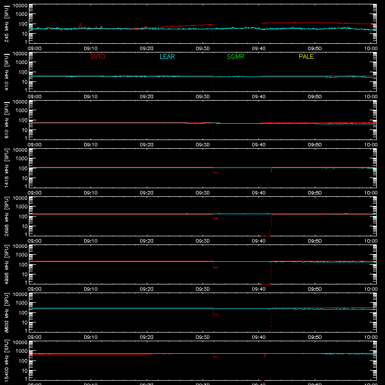Click the green SGMR legend label
The image size is (385, 385).
(x=235, y=56)
